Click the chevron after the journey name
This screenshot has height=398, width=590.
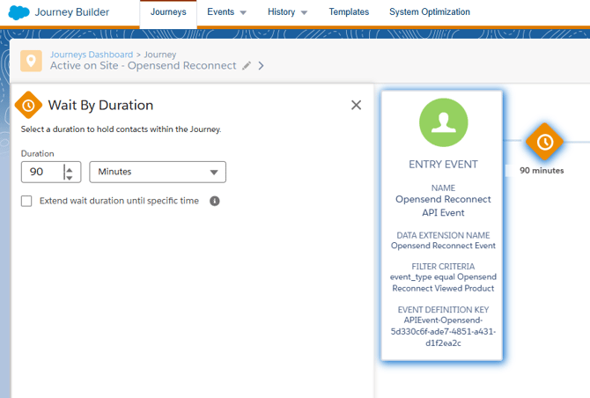tap(261, 66)
